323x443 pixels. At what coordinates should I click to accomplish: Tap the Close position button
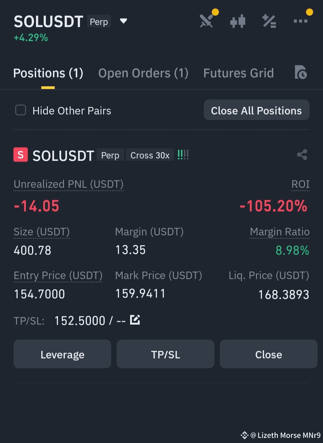click(x=269, y=354)
